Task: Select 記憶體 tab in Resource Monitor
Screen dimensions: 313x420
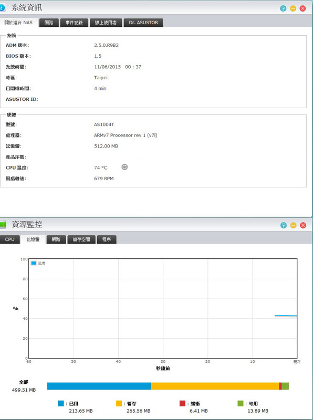Action: click(33, 239)
